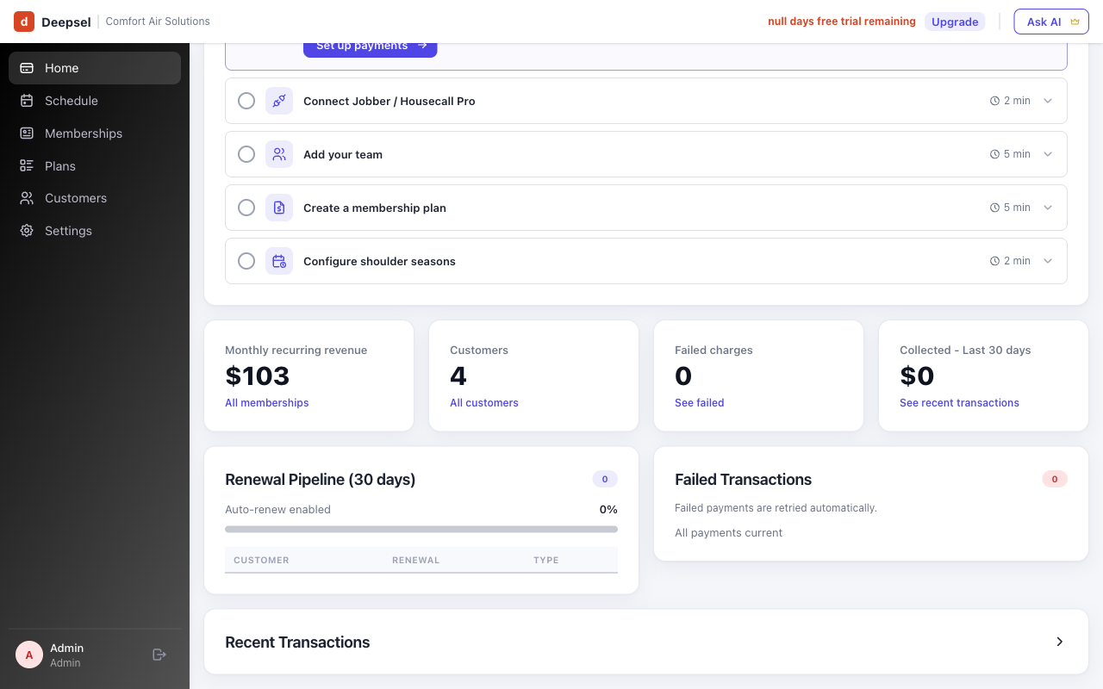
Task: Click the clock icon for membership plan
Action: (x=995, y=208)
